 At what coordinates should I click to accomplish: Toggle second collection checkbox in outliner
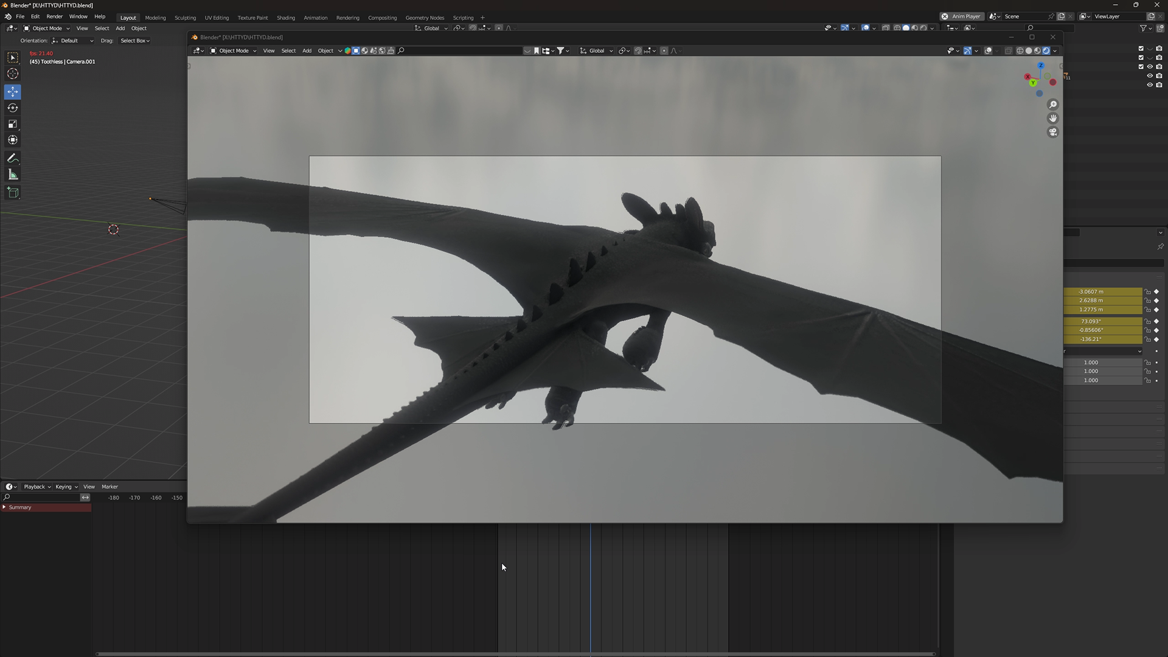1141,57
